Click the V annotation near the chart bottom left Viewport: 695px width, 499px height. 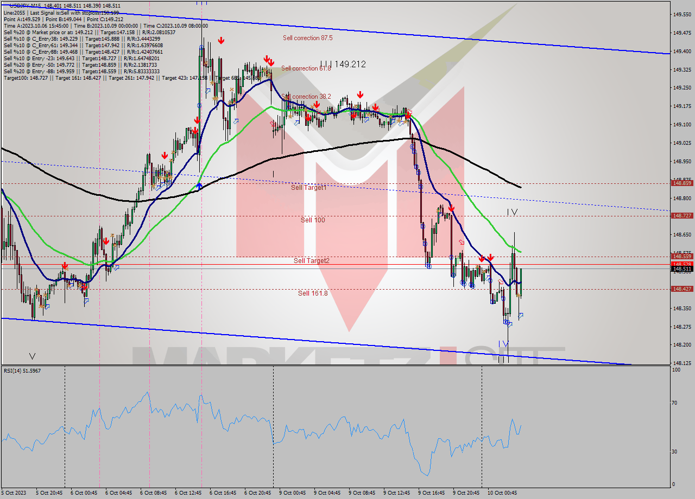tap(32, 356)
